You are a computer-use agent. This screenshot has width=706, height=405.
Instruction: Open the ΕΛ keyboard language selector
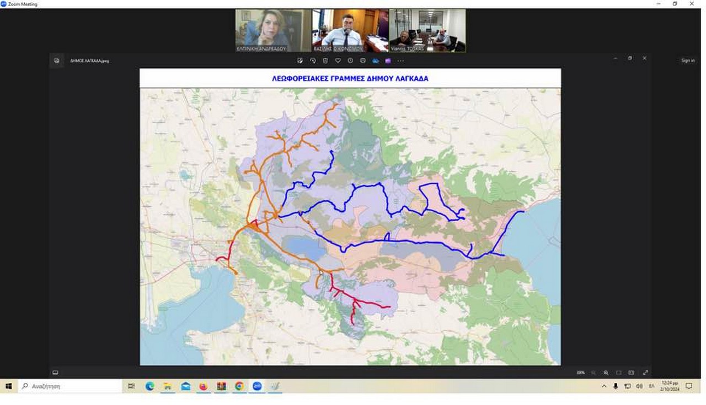point(651,386)
